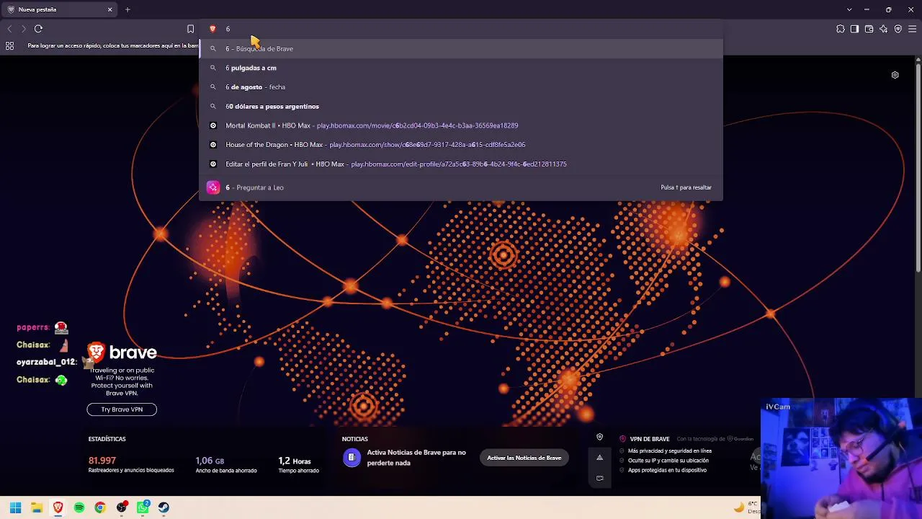This screenshot has height=519, width=922.
Task: Select suggestion "60 dólares a pesos argentinos"
Action: click(461, 106)
